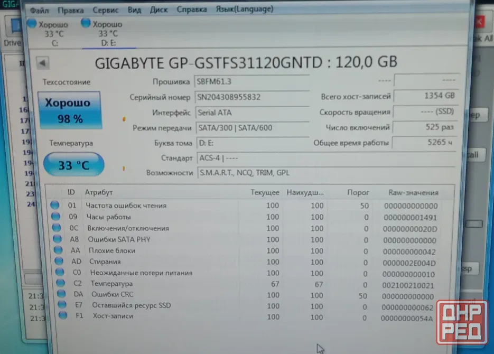Click the serial number field SN204308955832
The height and width of the screenshot is (354, 494).
(251, 97)
